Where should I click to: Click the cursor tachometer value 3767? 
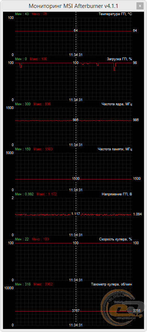pyautogui.click(x=75, y=311)
